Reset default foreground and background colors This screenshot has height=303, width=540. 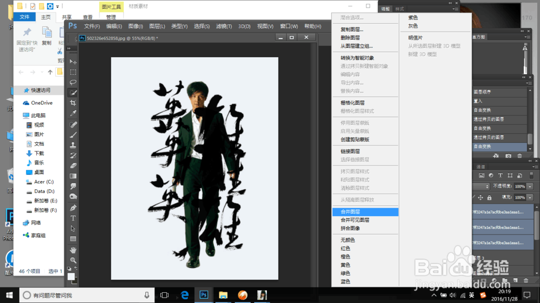(x=69, y=268)
